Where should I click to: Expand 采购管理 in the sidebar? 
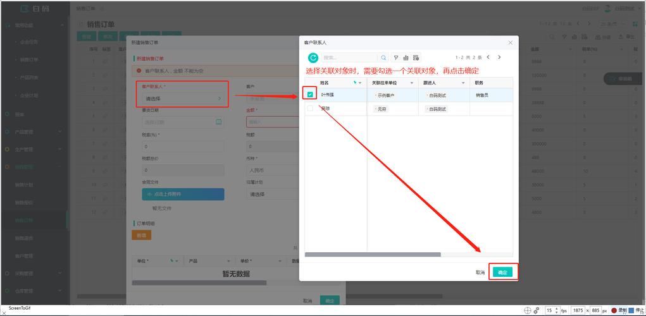coord(34,273)
